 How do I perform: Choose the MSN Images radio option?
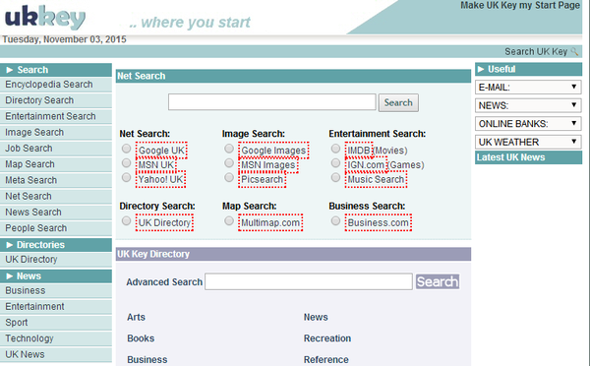229,163
